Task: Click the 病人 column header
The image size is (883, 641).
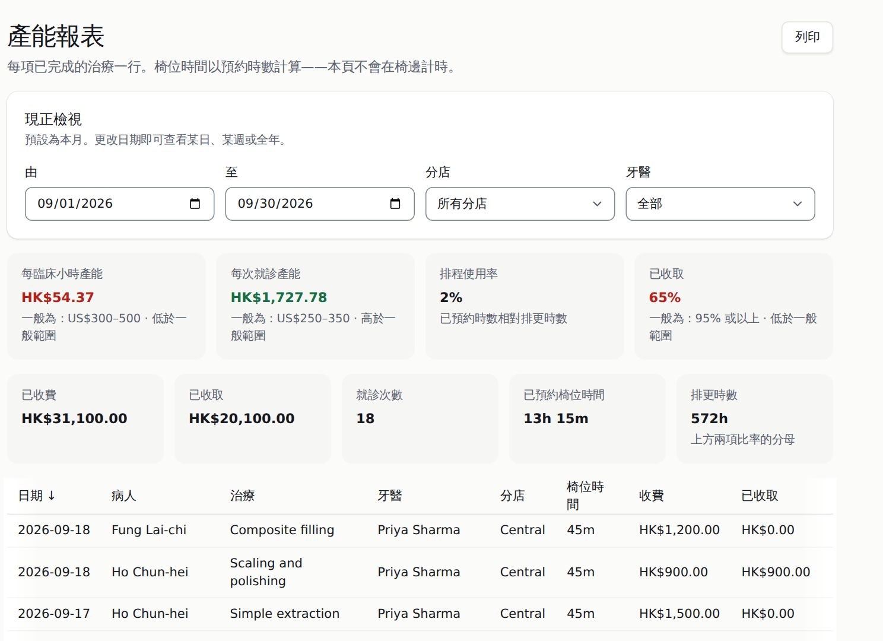Action: [124, 496]
